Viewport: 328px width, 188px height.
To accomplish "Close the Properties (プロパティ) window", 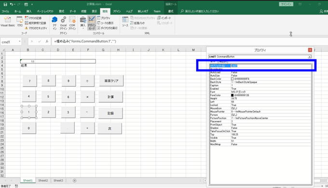I will point(310,50).
